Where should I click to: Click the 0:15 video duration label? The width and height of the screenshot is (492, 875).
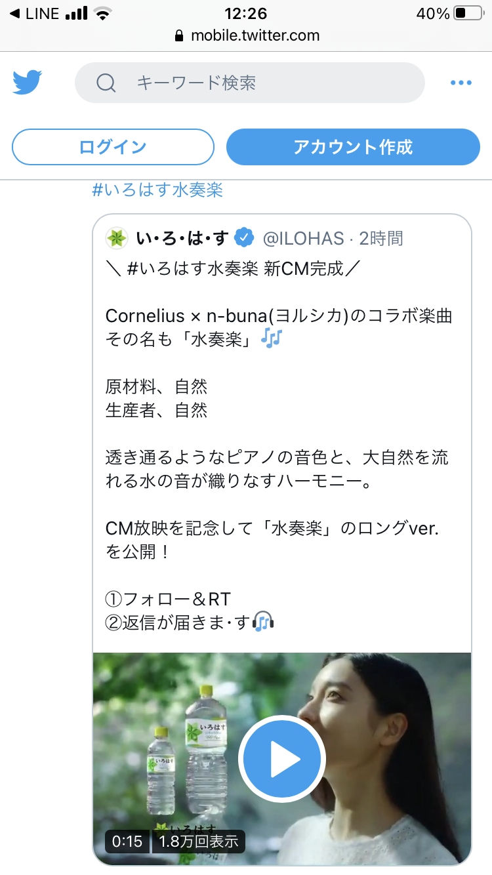point(127,842)
